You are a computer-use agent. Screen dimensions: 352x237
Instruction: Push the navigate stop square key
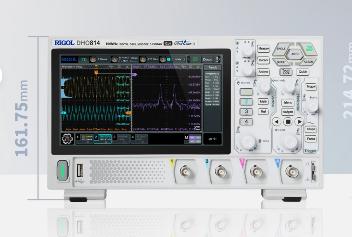coord(288,122)
